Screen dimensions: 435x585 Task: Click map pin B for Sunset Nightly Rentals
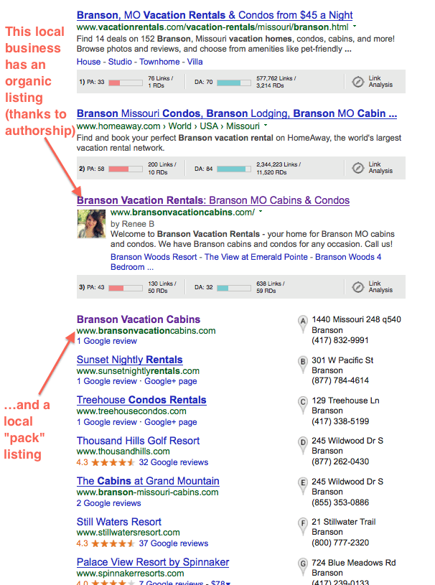[x=302, y=365]
